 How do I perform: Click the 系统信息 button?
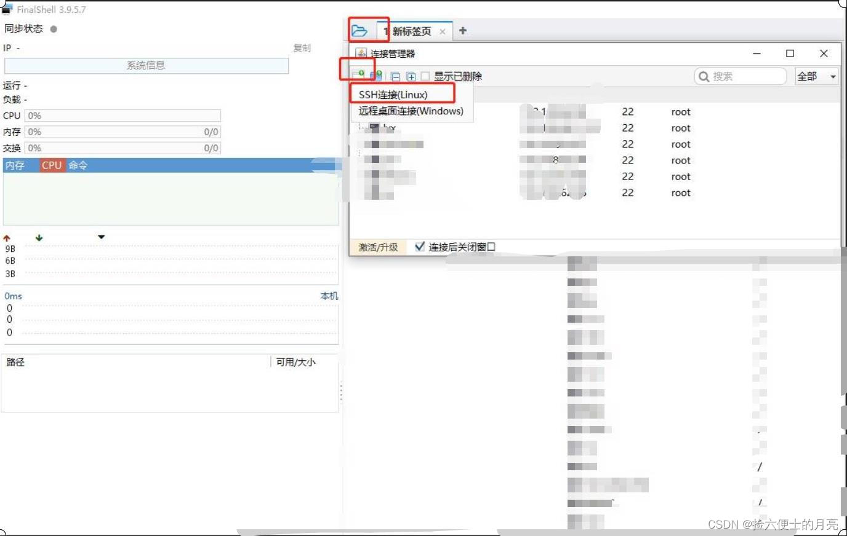[x=147, y=65]
